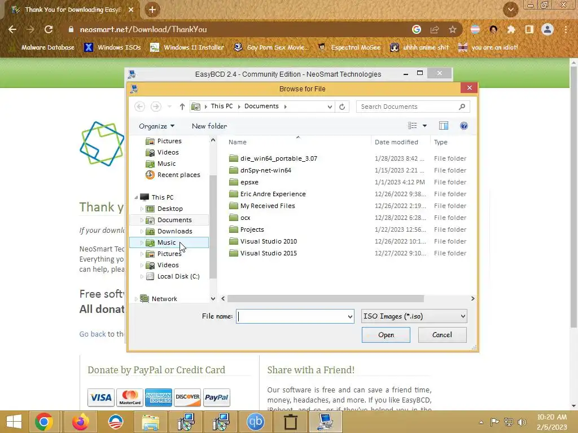
Task: Toggle the preview pane icon
Action: pos(444,126)
